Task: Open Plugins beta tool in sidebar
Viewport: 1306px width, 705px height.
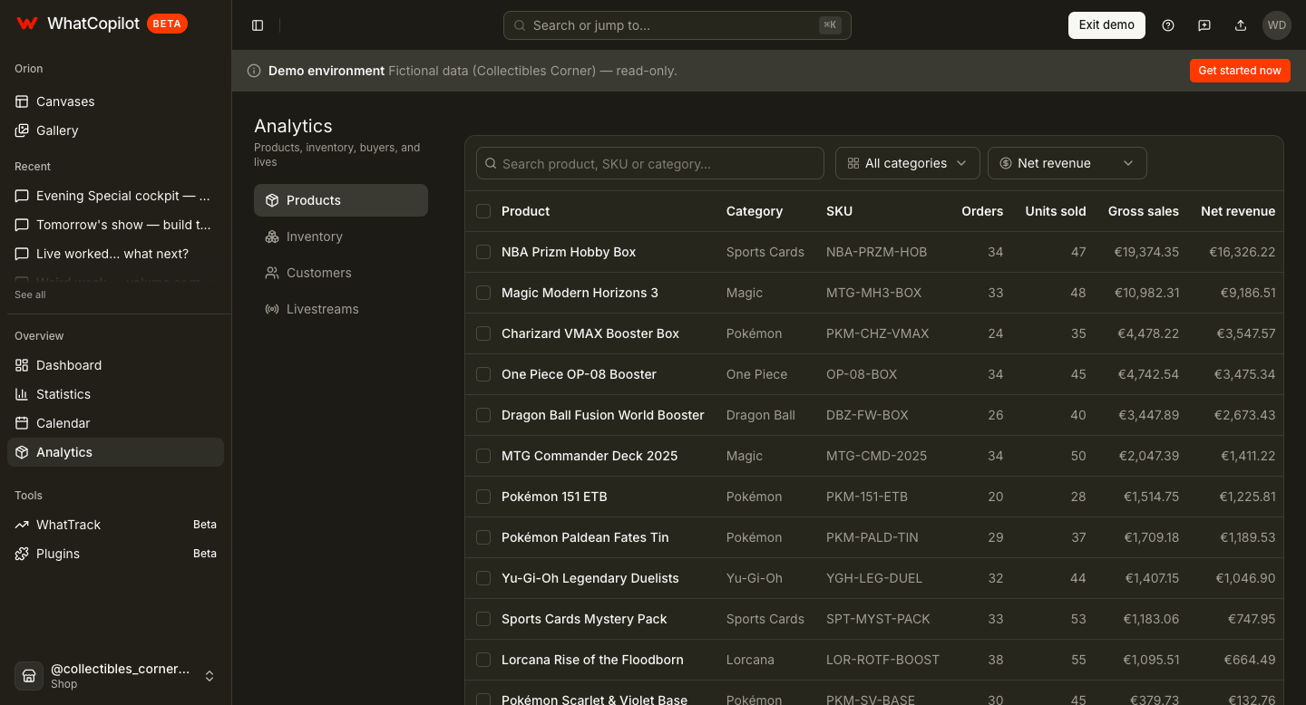Action: [x=116, y=554]
